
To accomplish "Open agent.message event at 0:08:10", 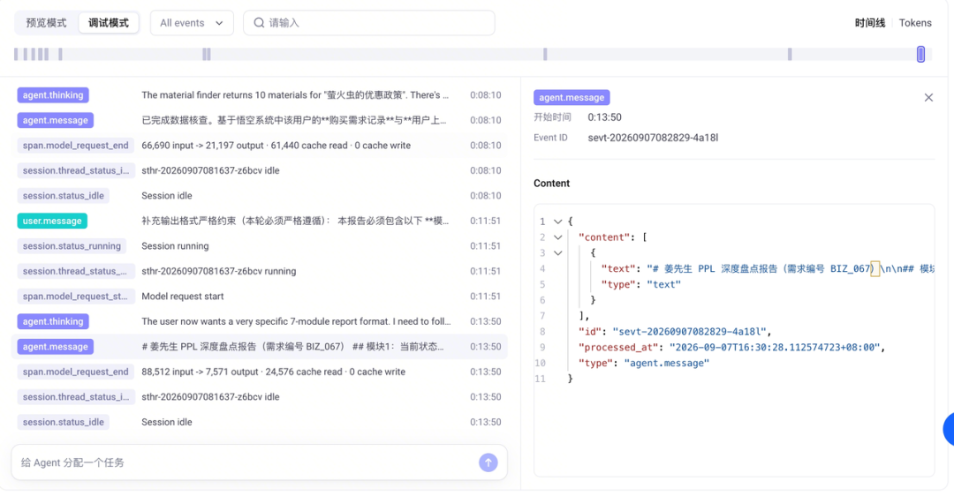I will 259,120.
